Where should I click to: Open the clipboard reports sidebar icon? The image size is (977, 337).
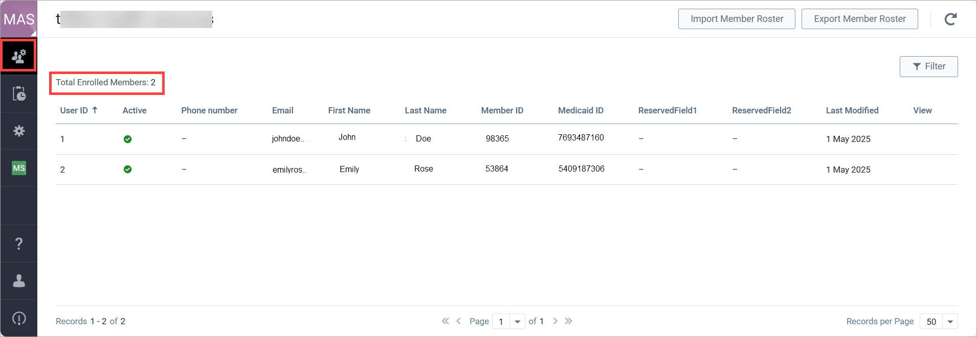19,93
